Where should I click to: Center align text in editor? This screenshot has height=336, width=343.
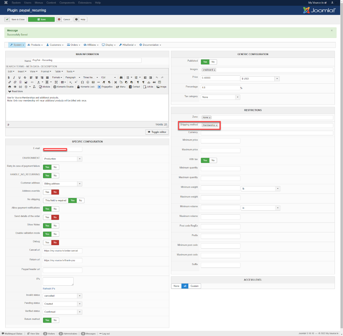(x=36, y=77)
